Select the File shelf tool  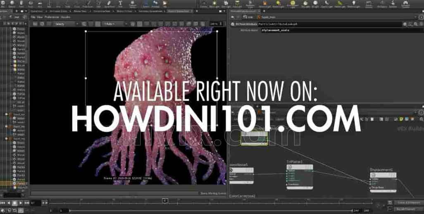coord(164,3)
